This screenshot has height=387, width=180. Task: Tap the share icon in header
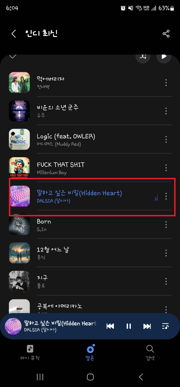(166, 34)
